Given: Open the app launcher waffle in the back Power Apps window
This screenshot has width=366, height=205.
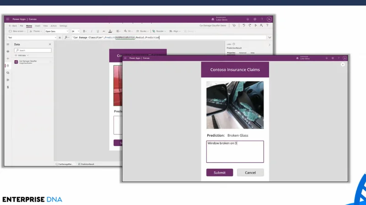Looking at the screenshot, I should click(8, 19).
